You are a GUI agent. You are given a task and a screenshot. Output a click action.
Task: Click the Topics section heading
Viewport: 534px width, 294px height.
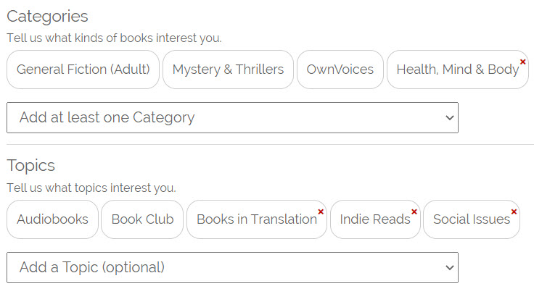30,165
